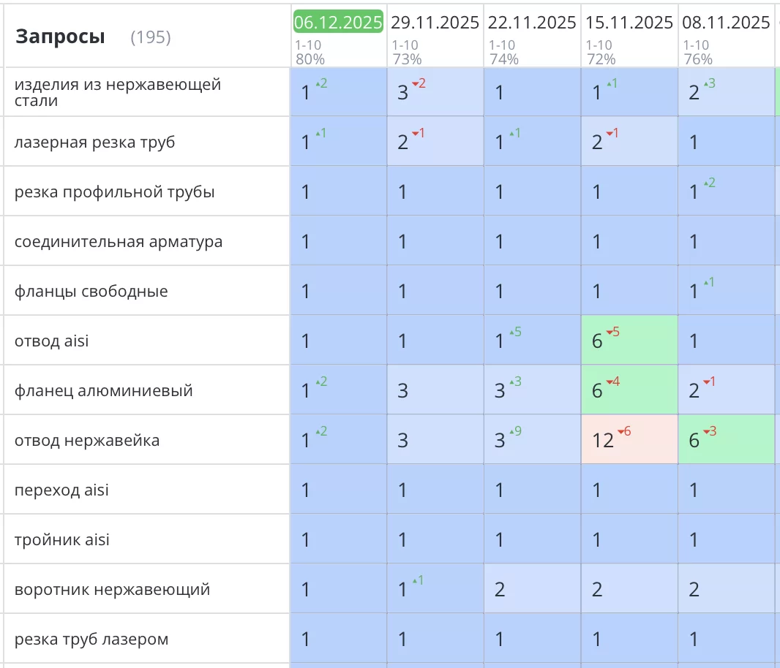Click green cell 6 in 'фланец алюминиевый' row
Screen dimensions: 780x668
point(629,390)
